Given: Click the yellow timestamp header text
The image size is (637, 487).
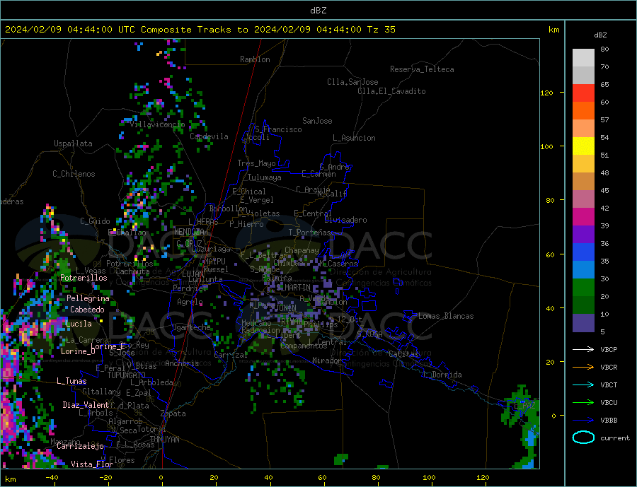Looking at the screenshot, I should (x=200, y=30).
